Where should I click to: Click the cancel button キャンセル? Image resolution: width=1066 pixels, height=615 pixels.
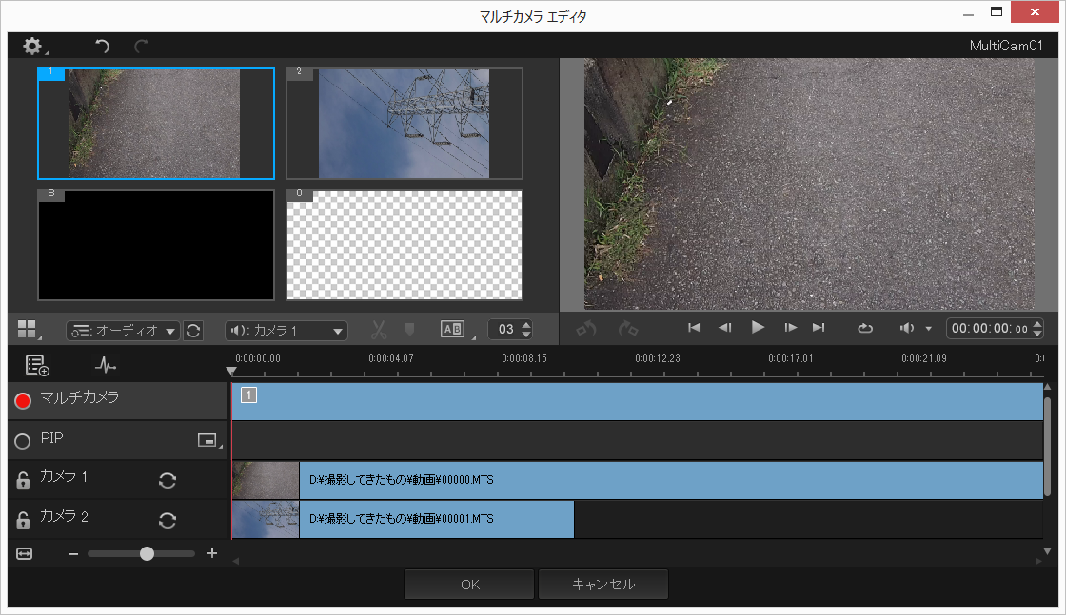[603, 585]
